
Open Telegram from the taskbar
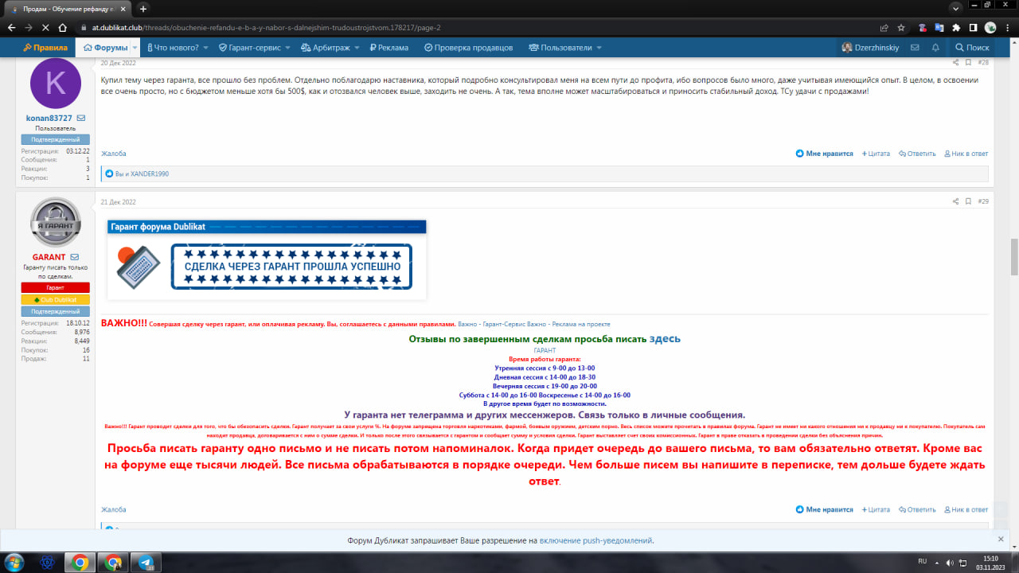[x=146, y=562]
